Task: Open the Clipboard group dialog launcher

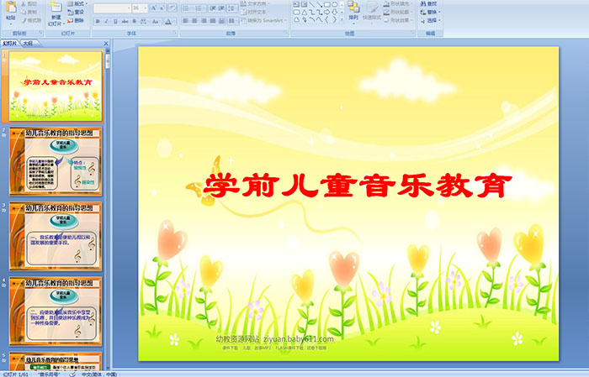Action: coord(41,33)
